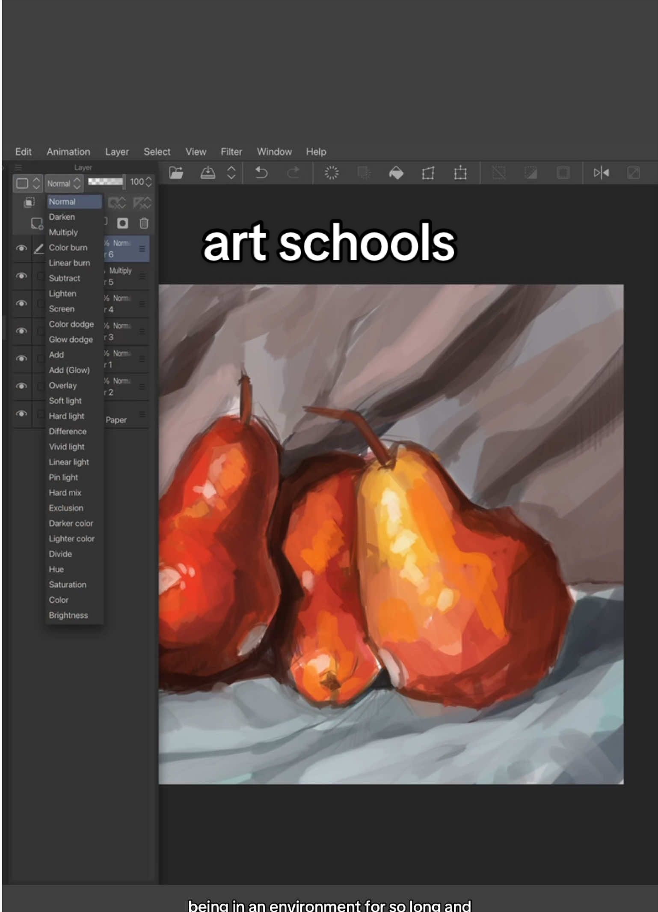Select Normal in blend mode list
This screenshot has width=658, height=912.
click(74, 202)
